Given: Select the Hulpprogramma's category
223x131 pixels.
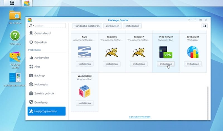Looking at the screenshot, I should [47, 111].
